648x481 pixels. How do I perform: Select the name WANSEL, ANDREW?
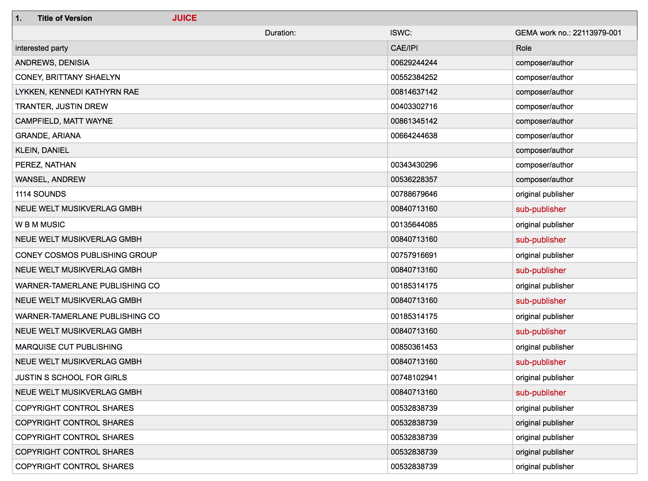(50, 180)
